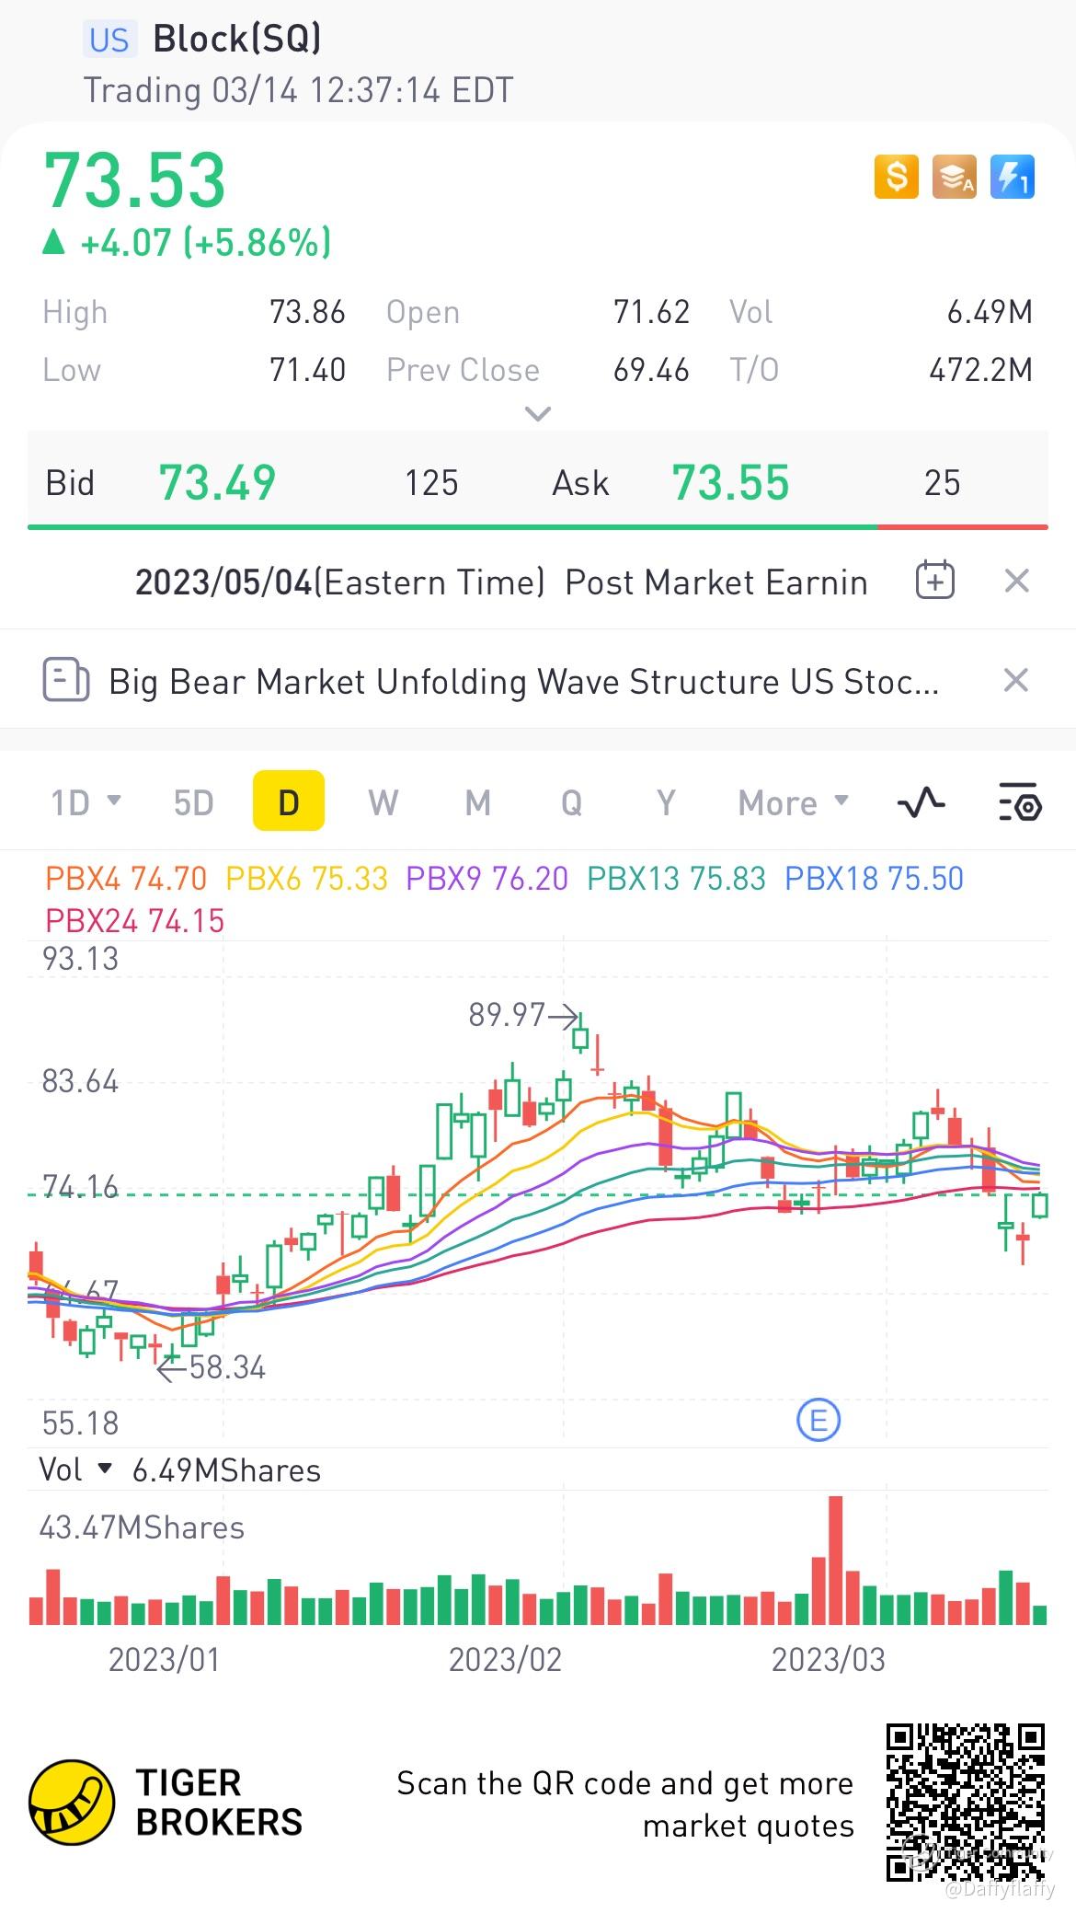1076x1913 pixels.
Task: Tap the turnover value 472.2M
Action: 980,370
